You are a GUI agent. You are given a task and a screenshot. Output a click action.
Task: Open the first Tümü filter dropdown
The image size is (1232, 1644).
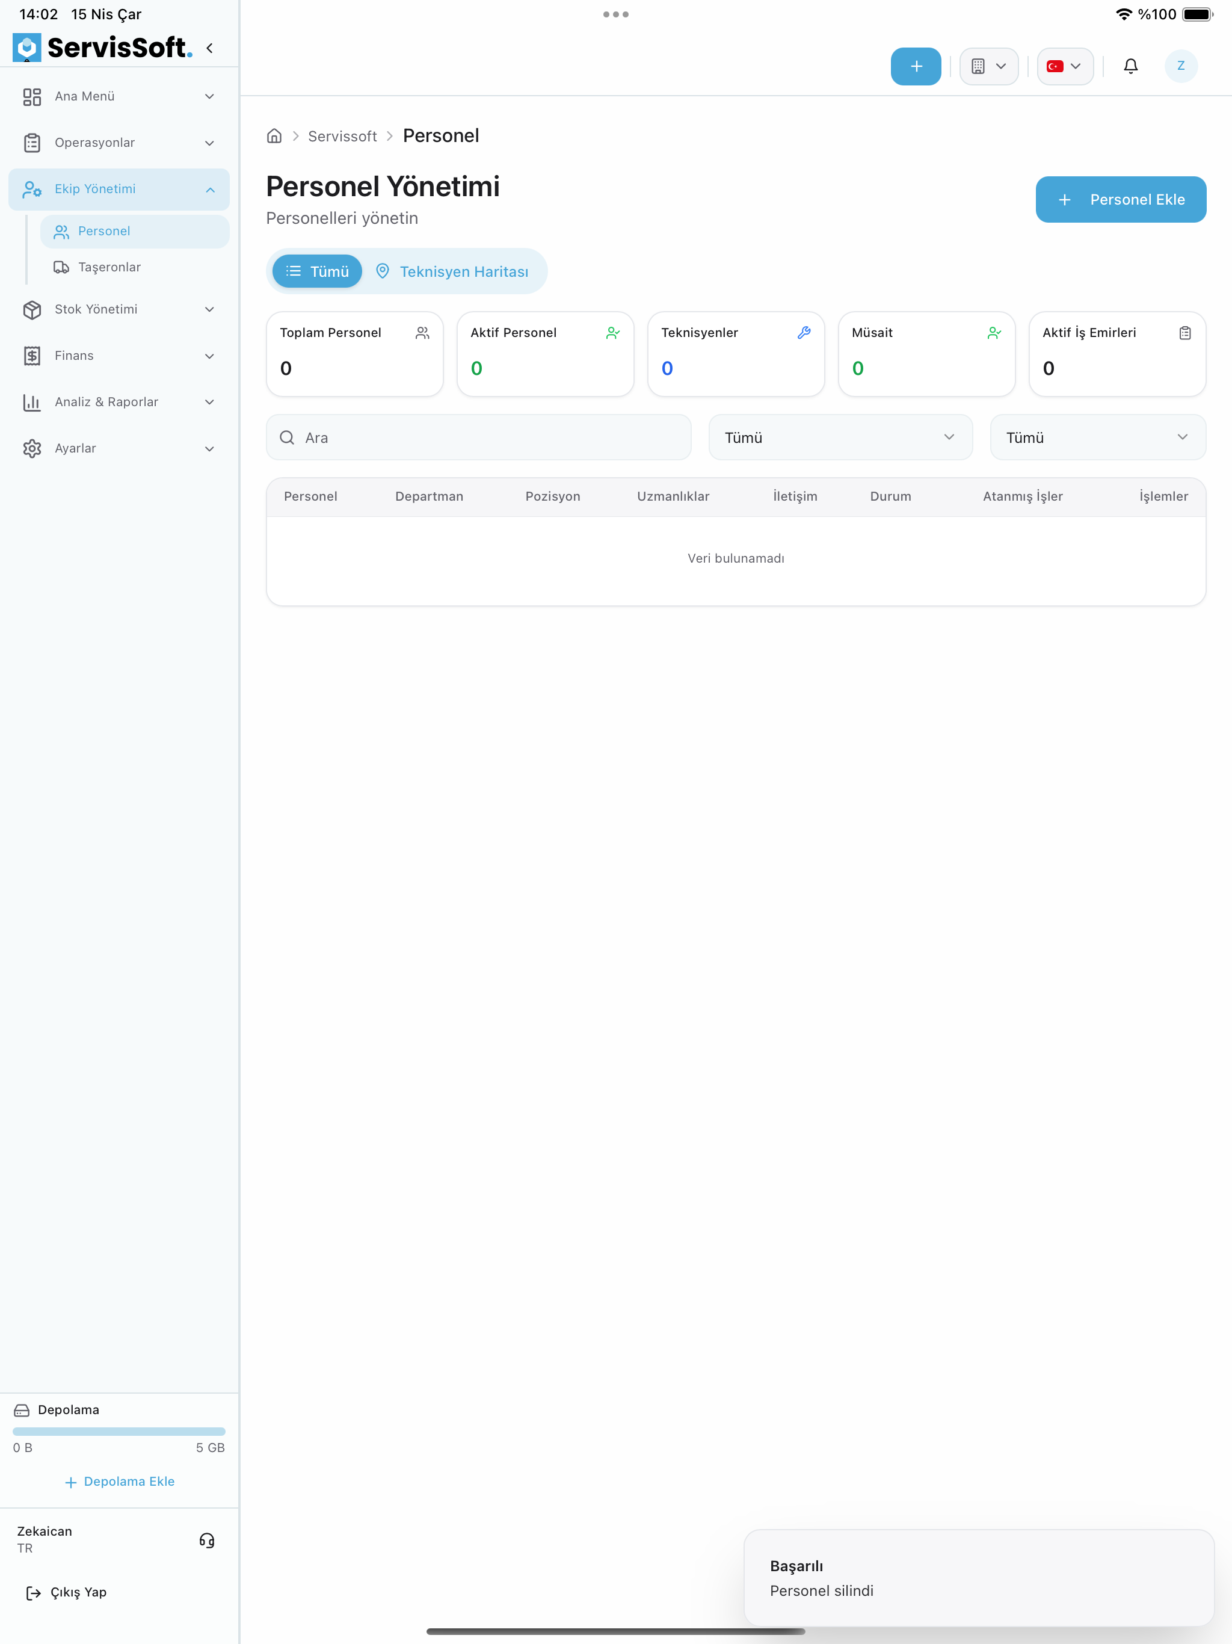pos(840,437)
